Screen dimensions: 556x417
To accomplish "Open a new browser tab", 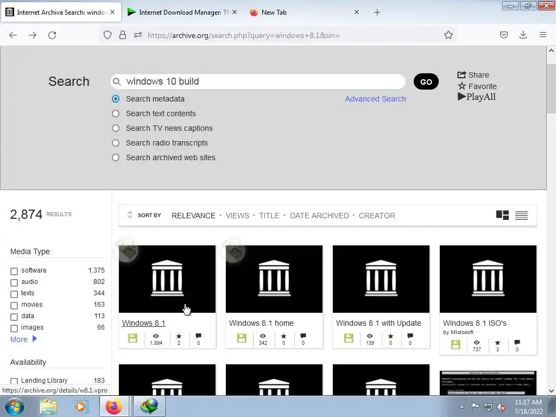I will coord(377,12).
